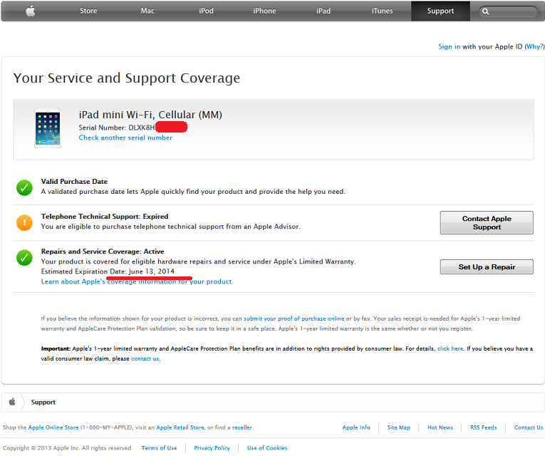Click Repairs and Service Coverage: Active heading

(x=103, y=252)
